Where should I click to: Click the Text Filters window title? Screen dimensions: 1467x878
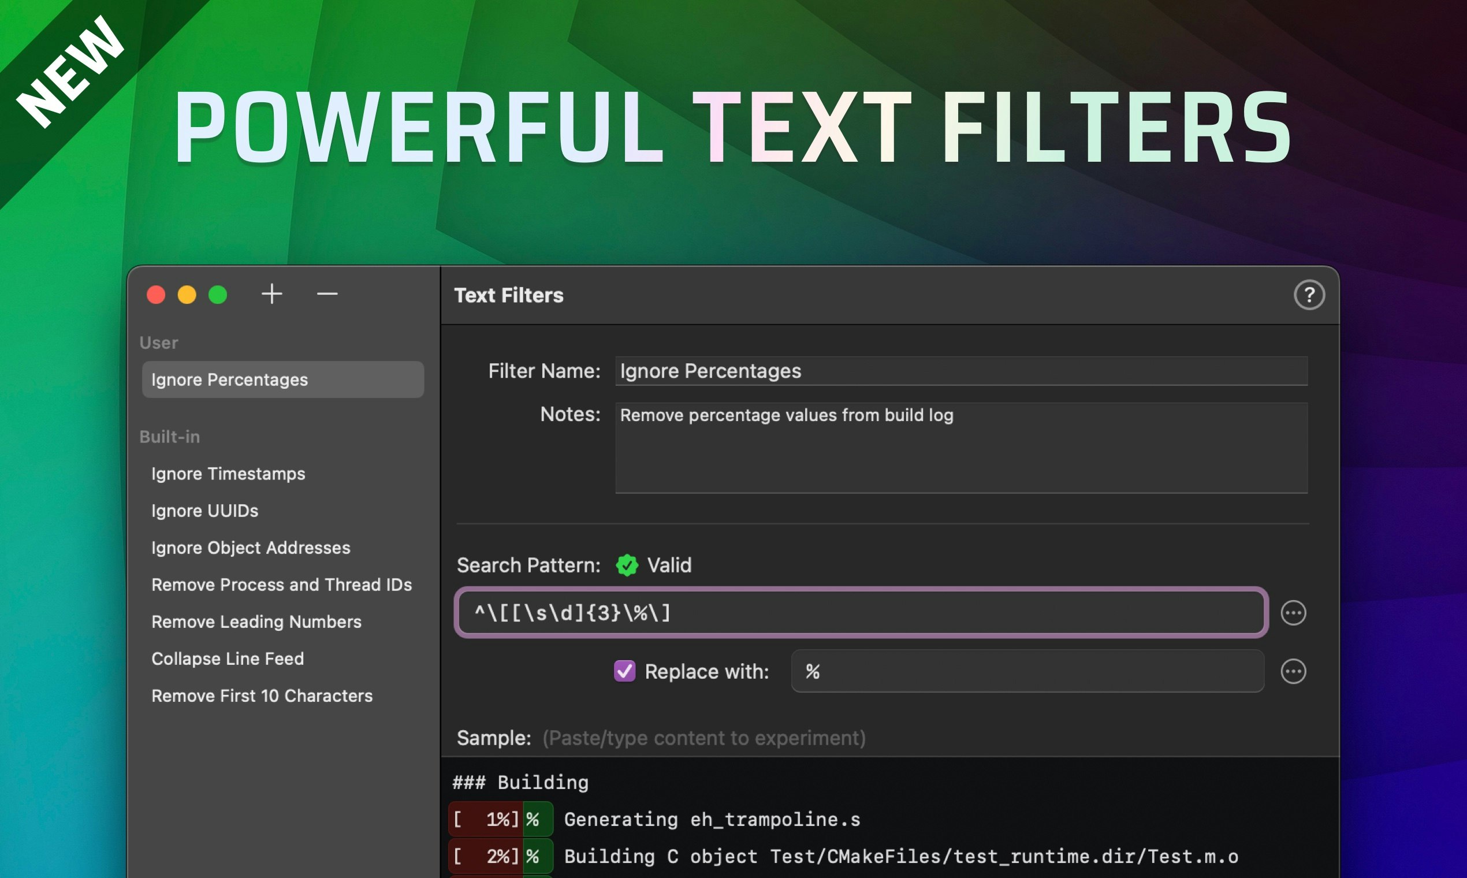509,295
